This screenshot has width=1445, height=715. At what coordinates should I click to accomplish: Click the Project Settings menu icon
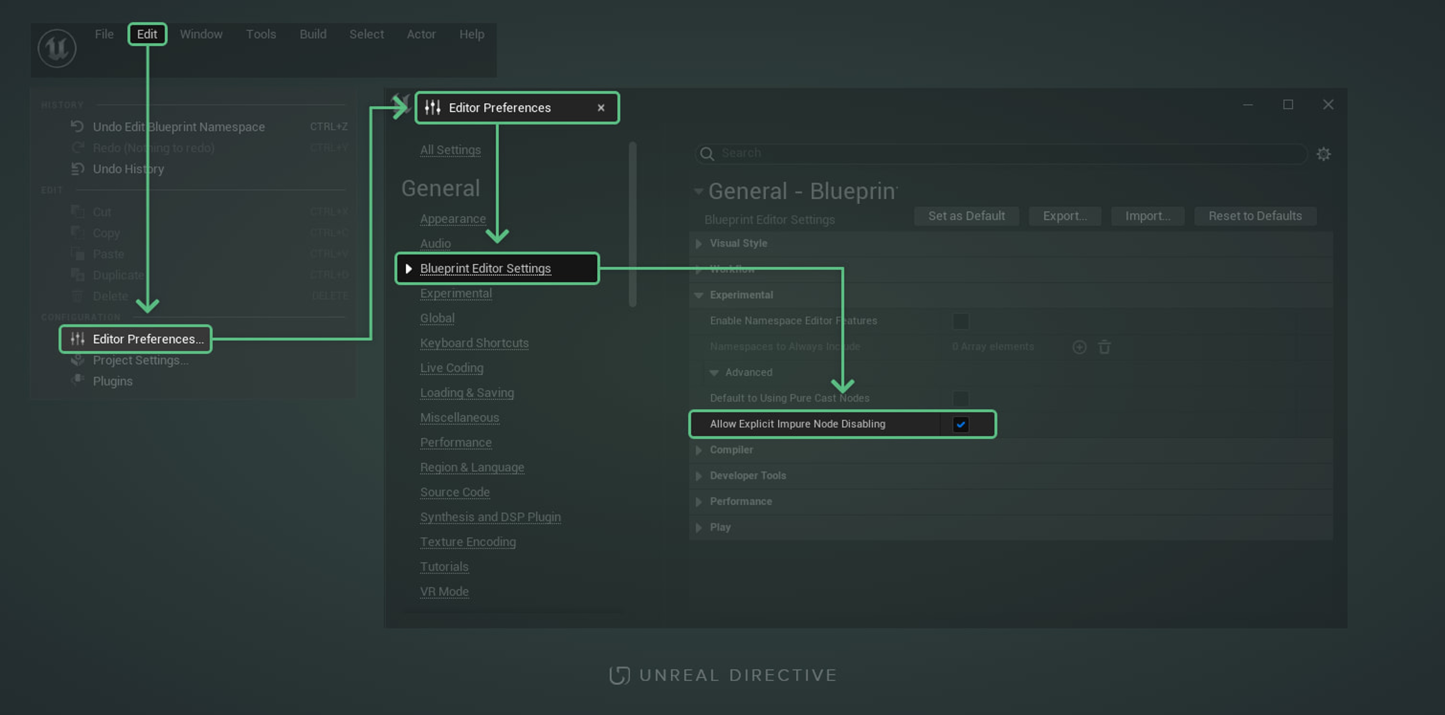pos(78,360)
